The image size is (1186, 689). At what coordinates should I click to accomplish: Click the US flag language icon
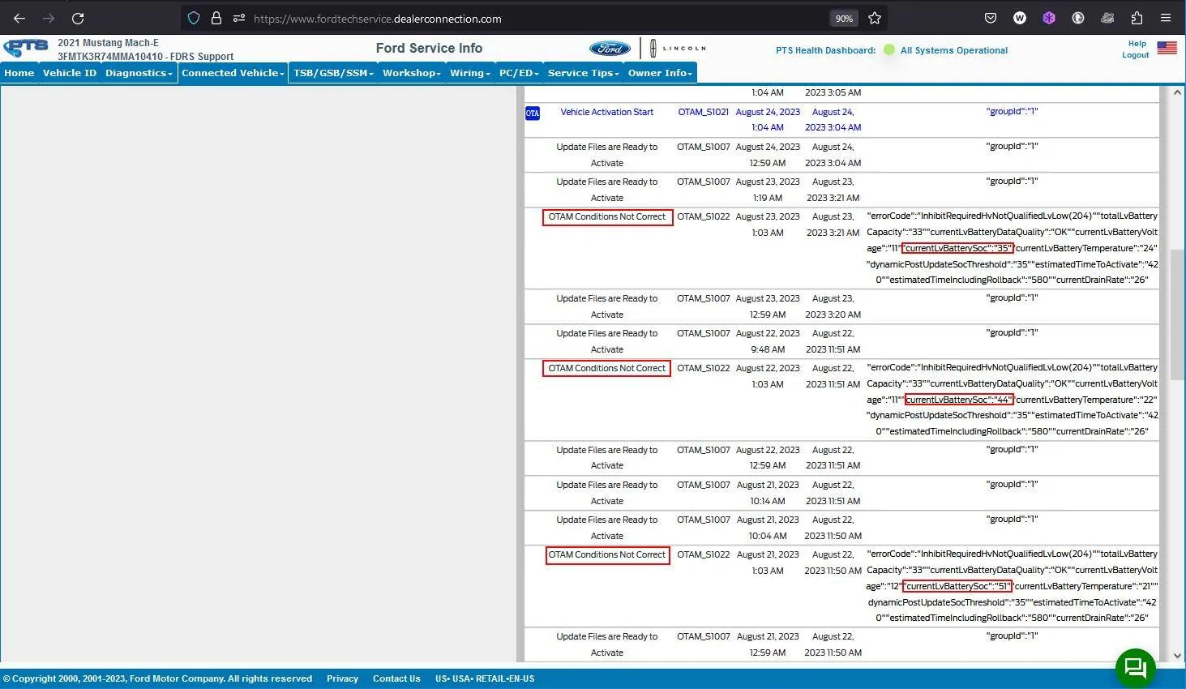pyautogui.click(x=1167, y=48)
